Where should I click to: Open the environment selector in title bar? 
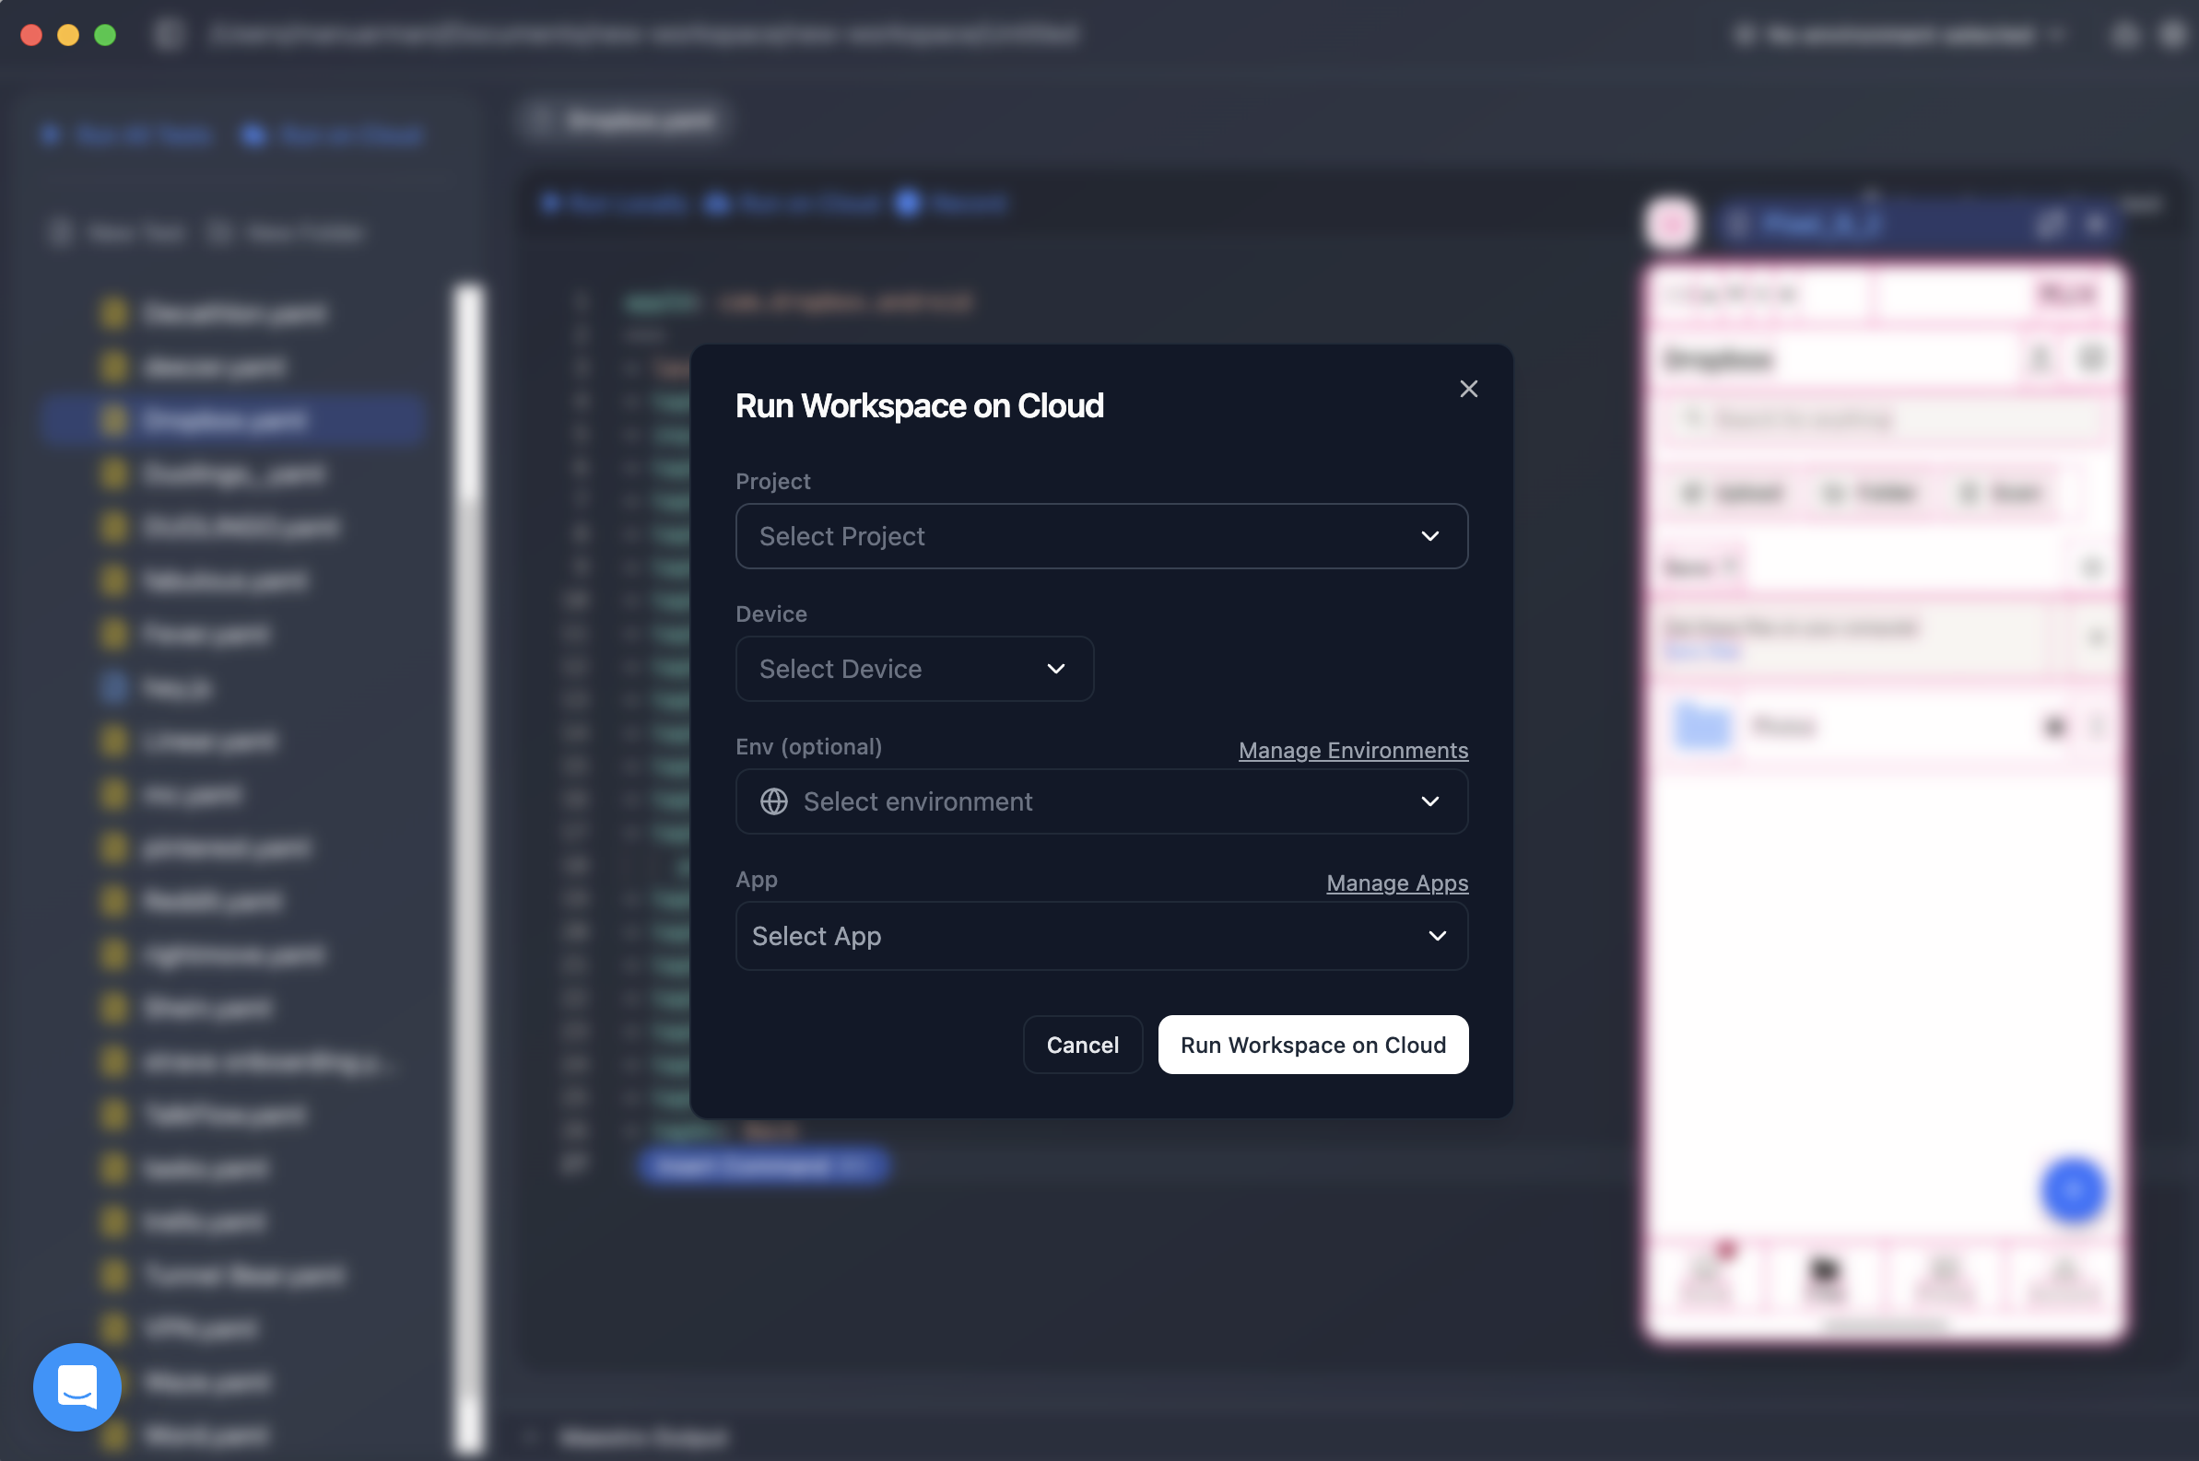1898,35
